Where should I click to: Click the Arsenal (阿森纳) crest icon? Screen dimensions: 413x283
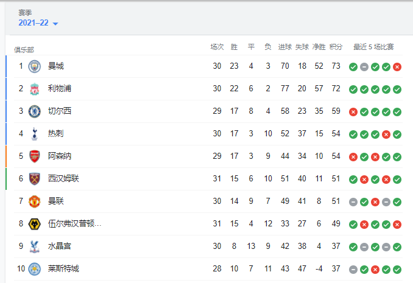(35, 156)
